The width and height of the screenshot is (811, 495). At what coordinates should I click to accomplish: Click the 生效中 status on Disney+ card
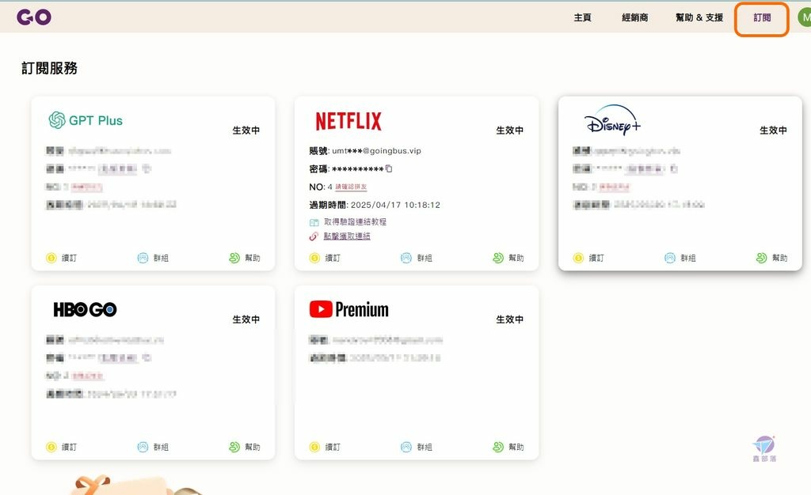pos(773,130)
